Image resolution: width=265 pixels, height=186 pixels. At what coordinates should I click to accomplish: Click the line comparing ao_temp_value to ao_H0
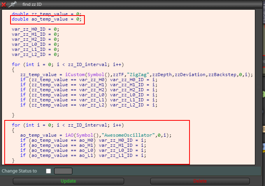pos(83,140)
